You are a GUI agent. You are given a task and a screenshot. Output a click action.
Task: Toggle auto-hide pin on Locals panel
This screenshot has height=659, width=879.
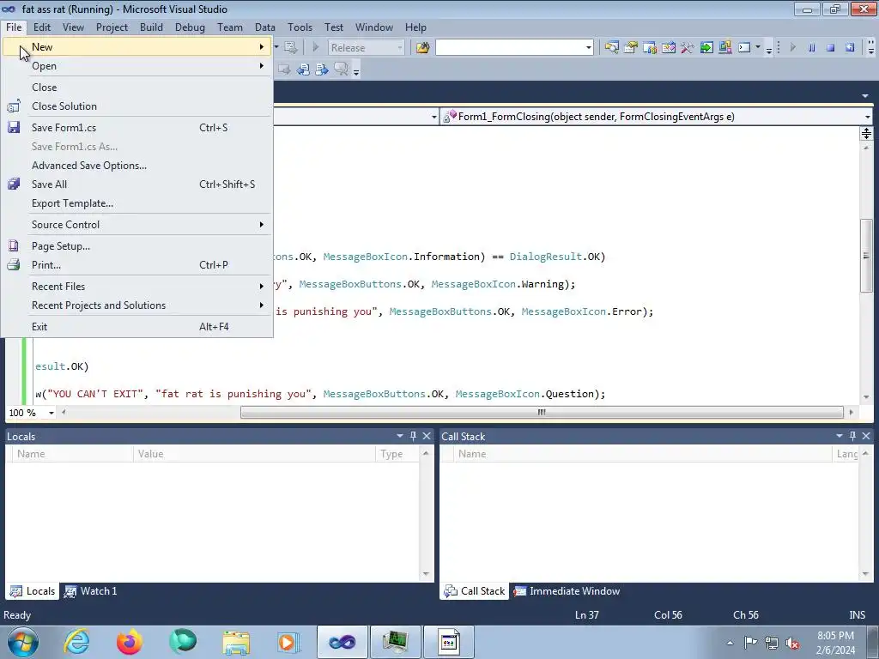[x=413, y=436]
